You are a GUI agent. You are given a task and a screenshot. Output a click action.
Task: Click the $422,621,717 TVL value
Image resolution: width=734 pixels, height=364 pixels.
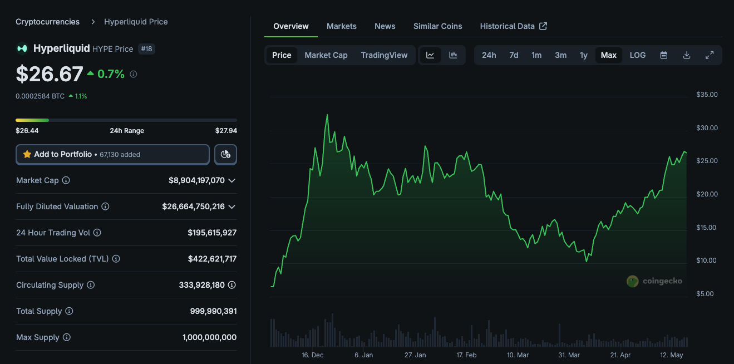pos(212,259)
